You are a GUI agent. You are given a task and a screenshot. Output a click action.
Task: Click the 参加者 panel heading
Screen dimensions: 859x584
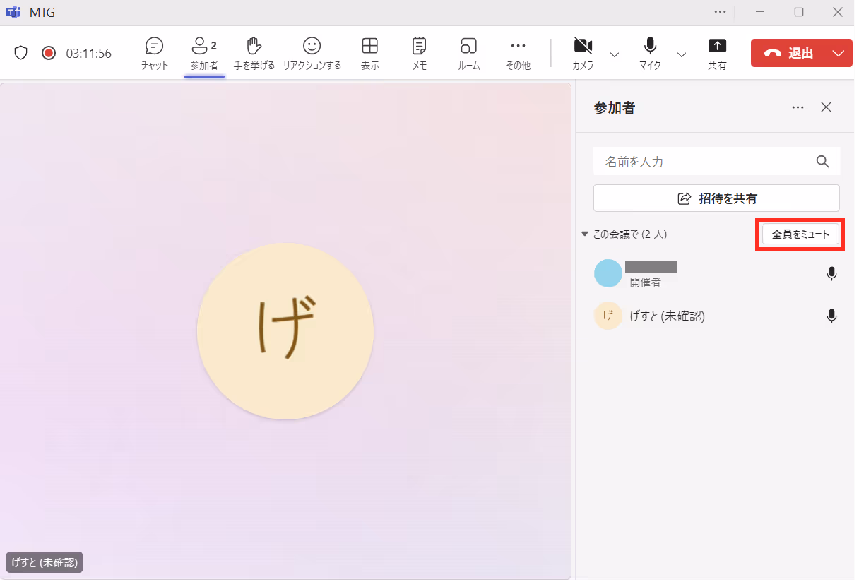tap(615, 107)
